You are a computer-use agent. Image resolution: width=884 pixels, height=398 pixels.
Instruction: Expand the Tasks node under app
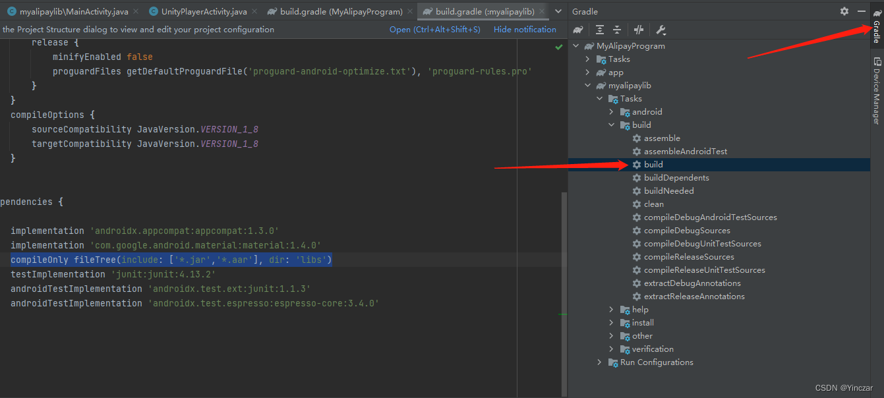pyautogui.click(x=587, y=59)
